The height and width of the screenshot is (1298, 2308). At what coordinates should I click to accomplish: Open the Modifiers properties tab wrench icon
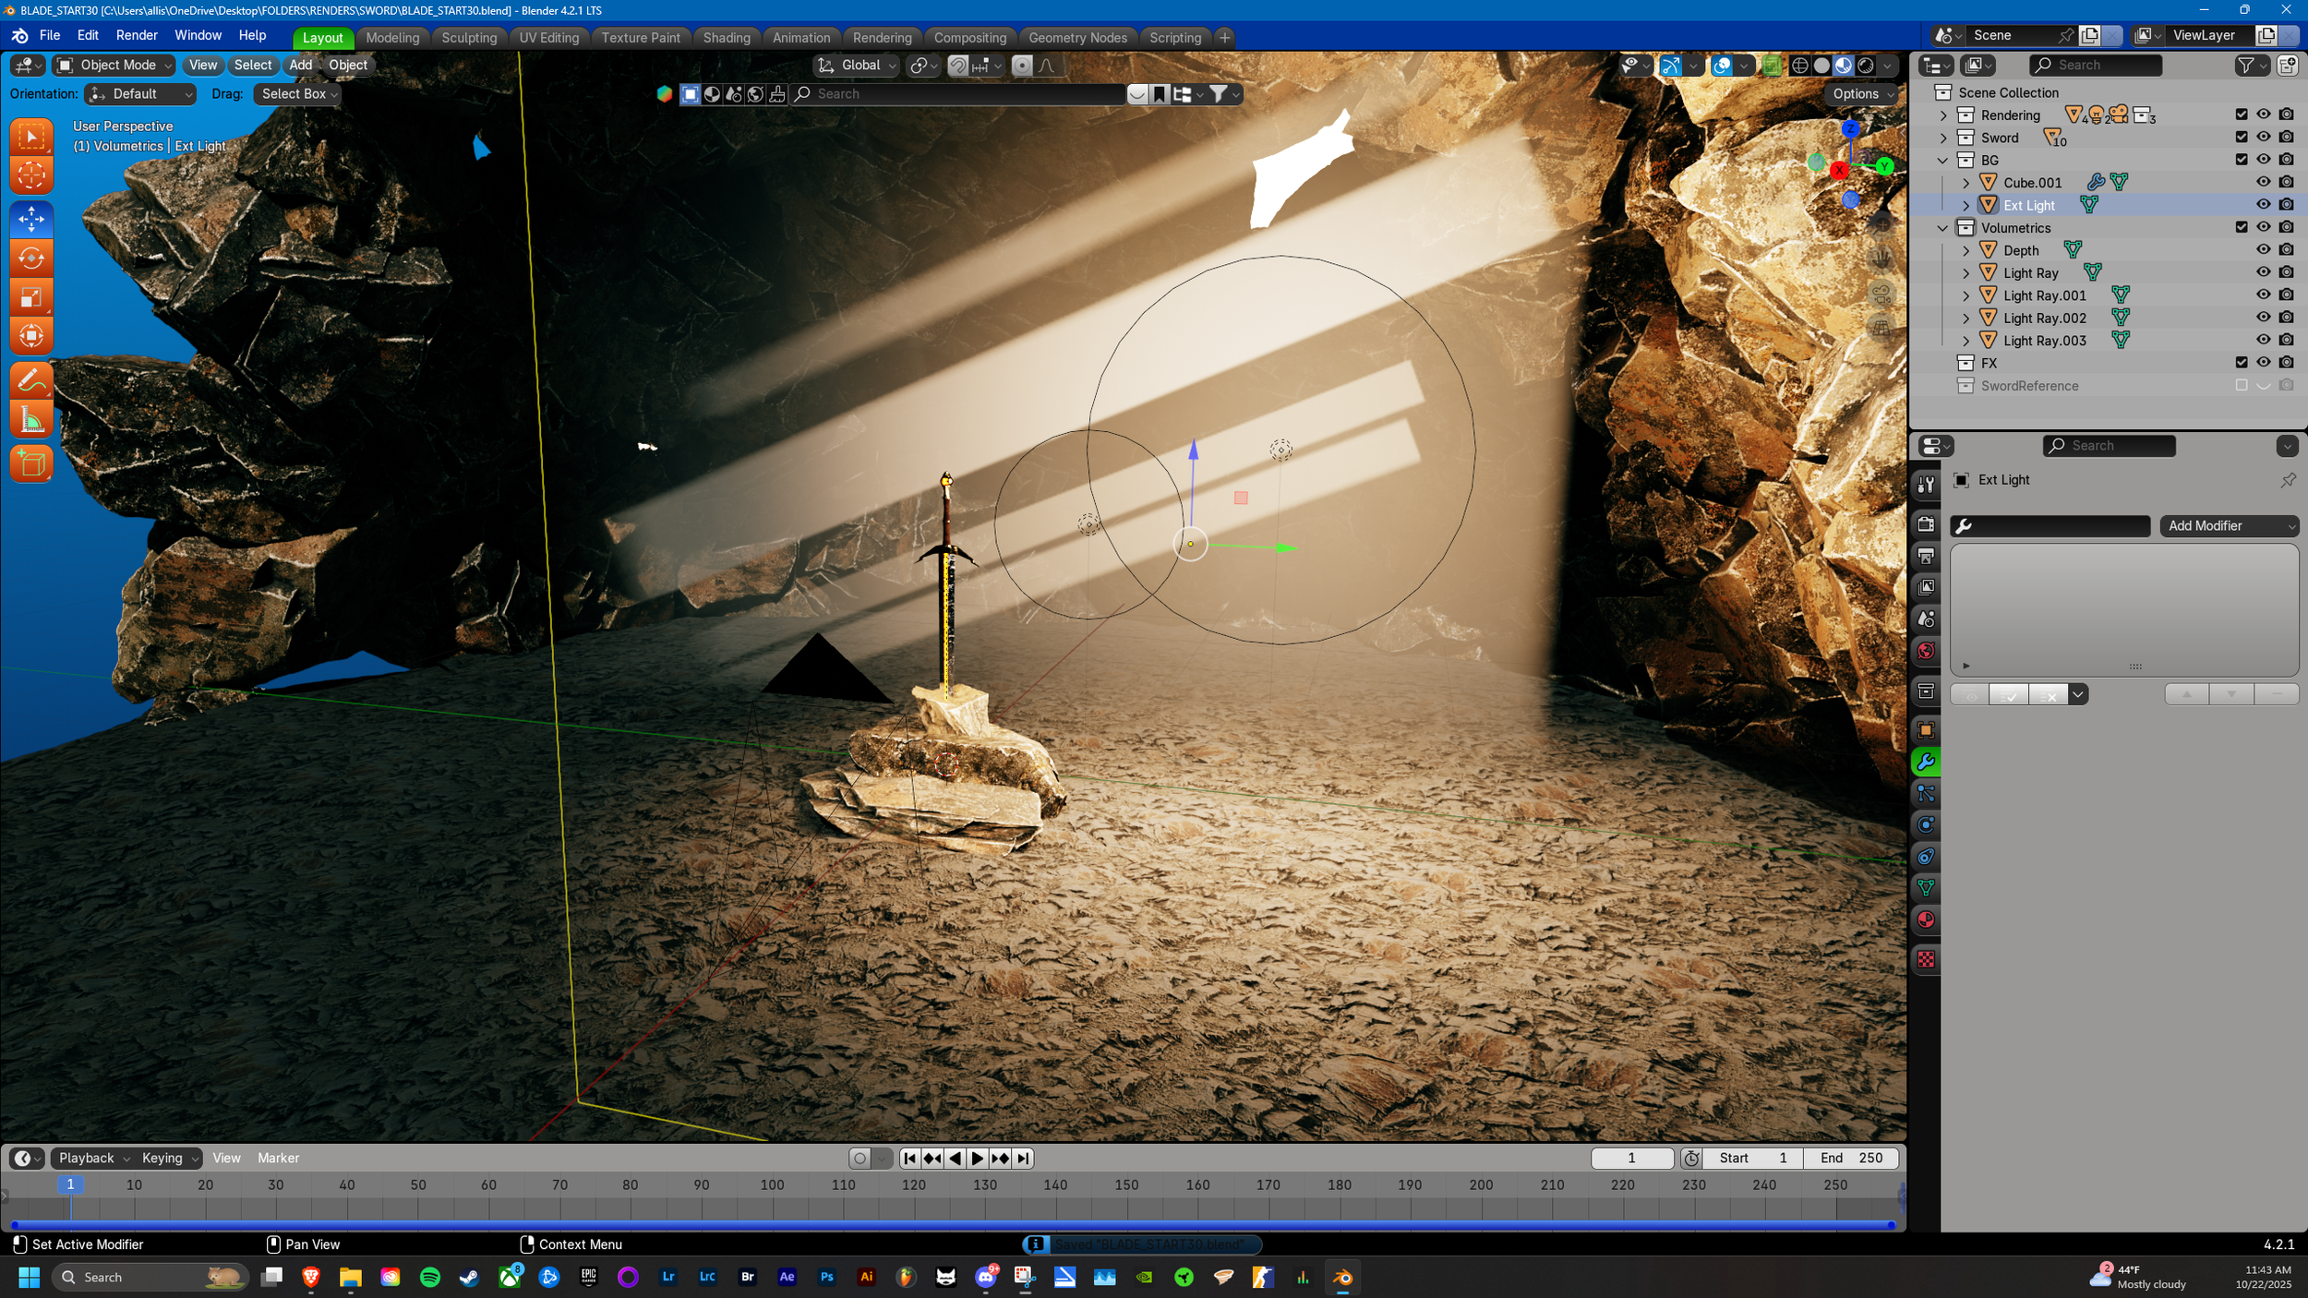[1926, 763]
